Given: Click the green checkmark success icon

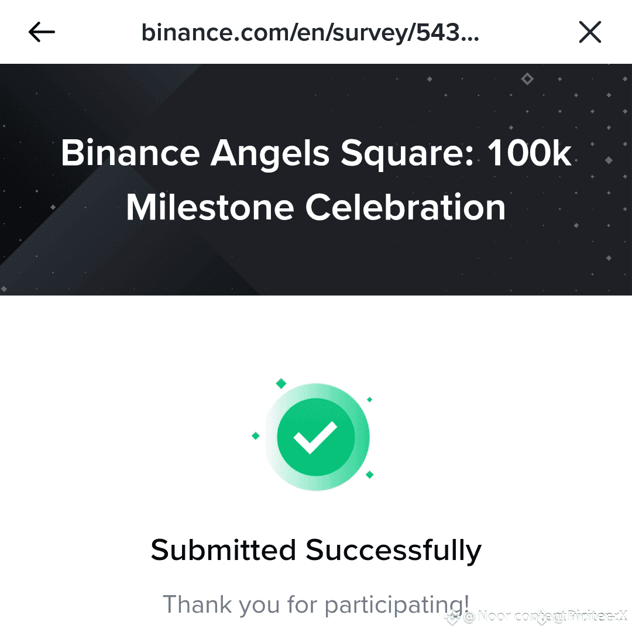Looking at the screenshot, I should coord(316,437).
